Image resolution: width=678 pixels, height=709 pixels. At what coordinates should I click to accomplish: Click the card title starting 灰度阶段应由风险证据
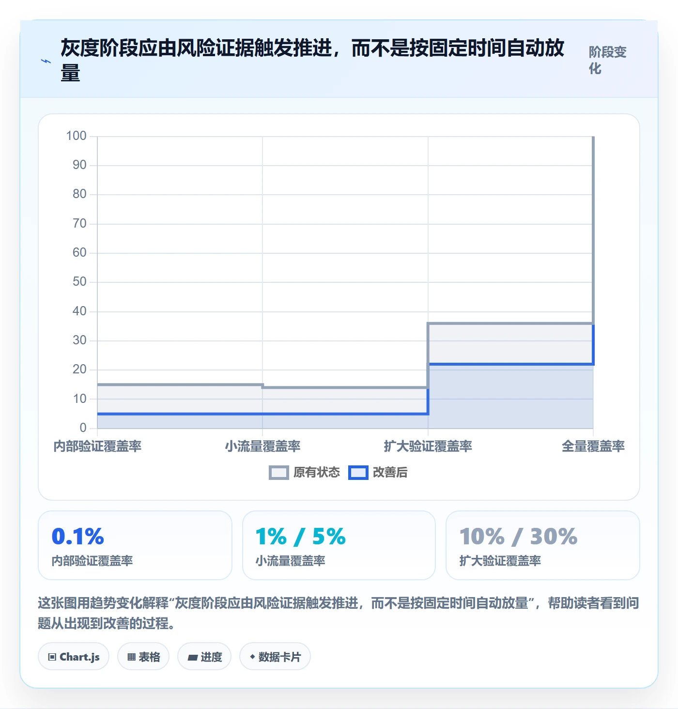pyautogui.click(x=312, y=61)
